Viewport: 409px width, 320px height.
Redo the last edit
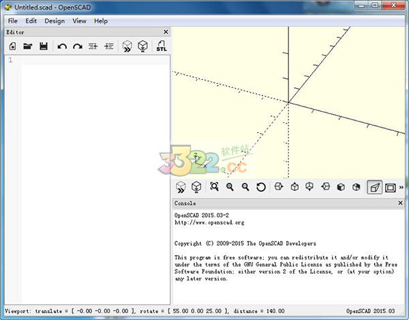tap(78, 46)
